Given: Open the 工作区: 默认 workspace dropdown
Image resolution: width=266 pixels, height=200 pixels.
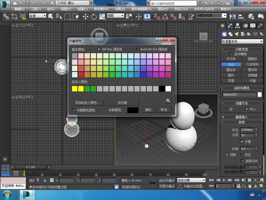Looking at the screenshot, I should tap(73, 3).
